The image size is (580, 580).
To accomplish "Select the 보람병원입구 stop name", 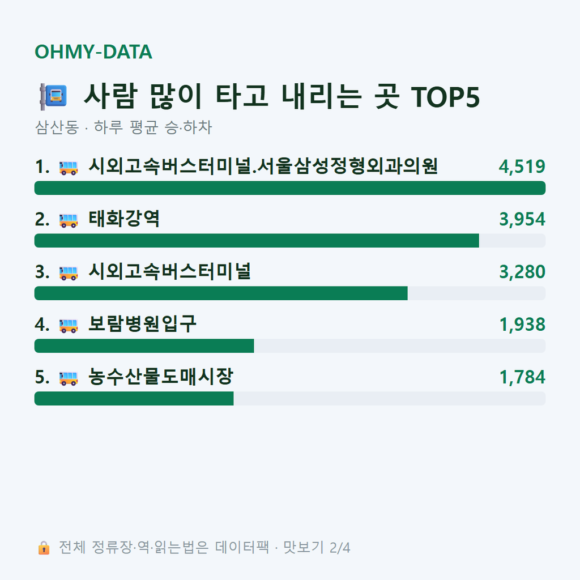I will (x=142, y=325).
